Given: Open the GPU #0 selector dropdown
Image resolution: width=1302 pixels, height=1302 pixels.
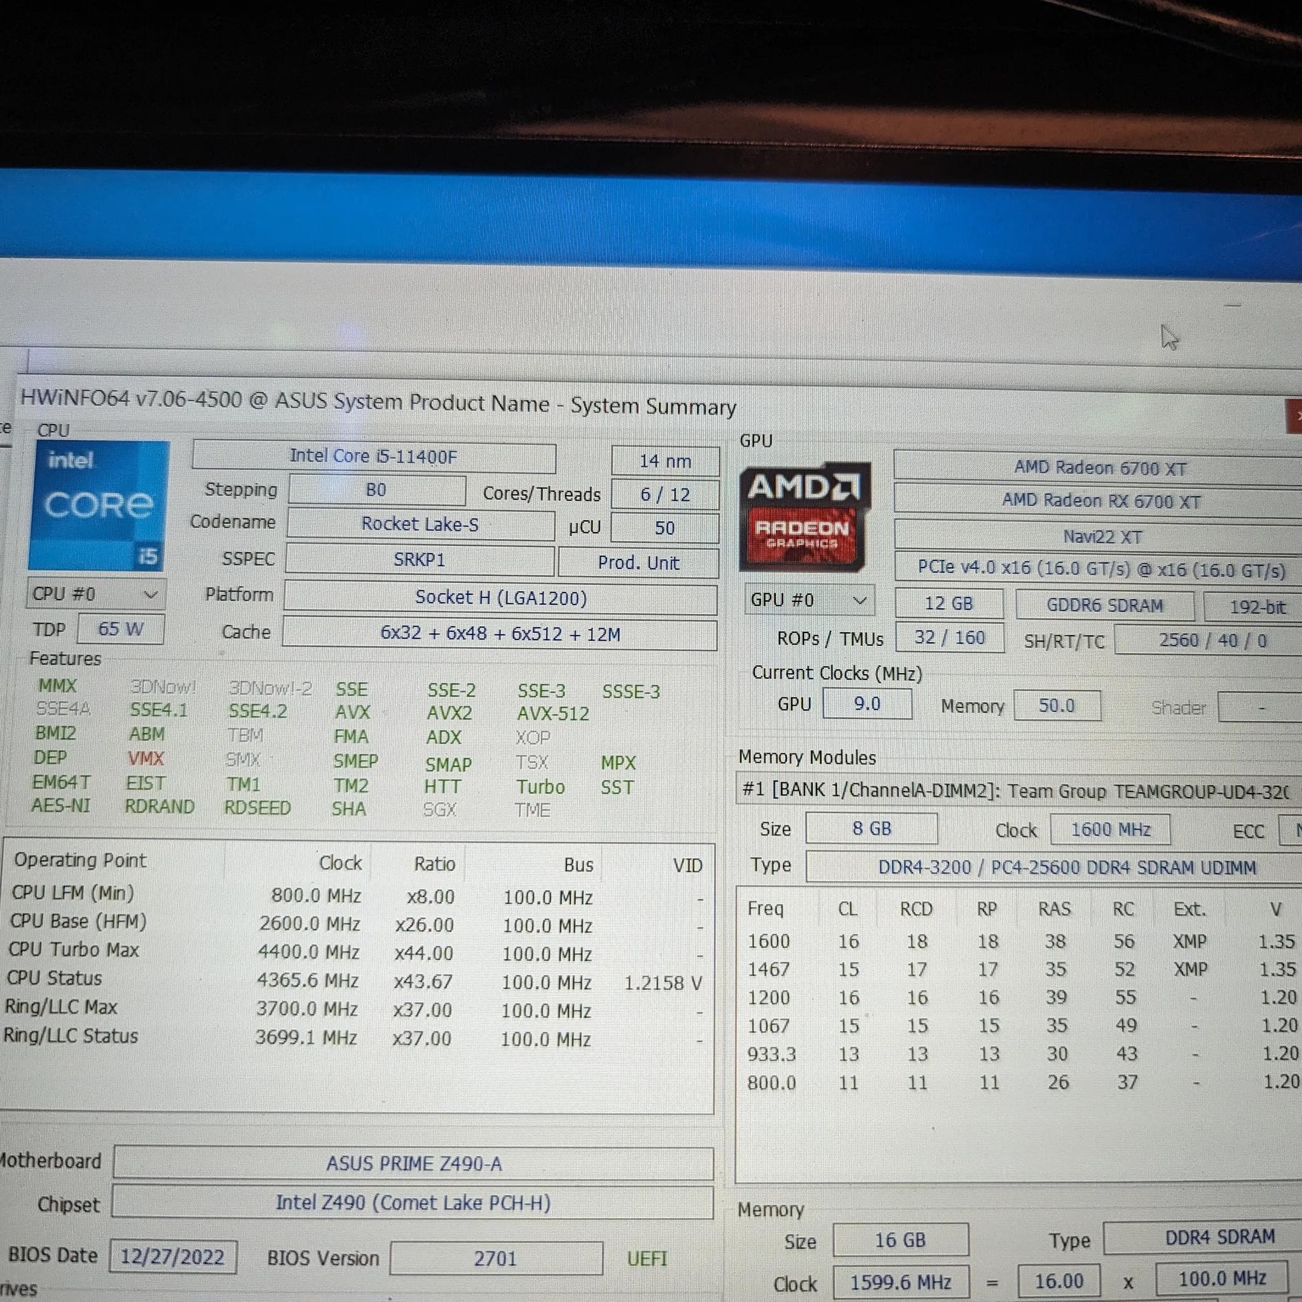Looking at the screenshot, I should pyautogui.click(x=809, y=600).
